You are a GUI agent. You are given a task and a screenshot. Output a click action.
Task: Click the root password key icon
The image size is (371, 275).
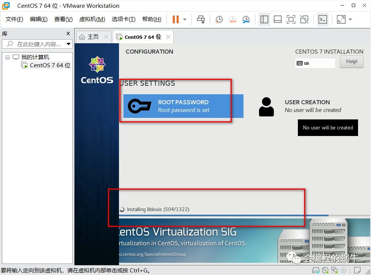pyautogui.click(x=139, y=106)
